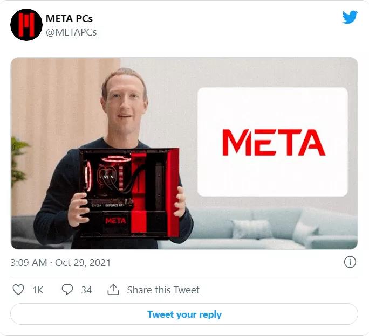Click the EVGA GeForce graphics card label

(108, 205)
